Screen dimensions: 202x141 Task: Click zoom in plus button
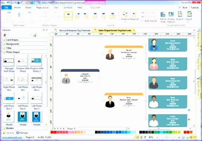pyautogui.click(x=179, y=137)
